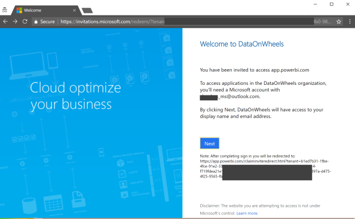This screenshot has height=219, width=355.
Task: Click 'By clicking Next, DataOnWheels will have access' text
Action: 261,113
